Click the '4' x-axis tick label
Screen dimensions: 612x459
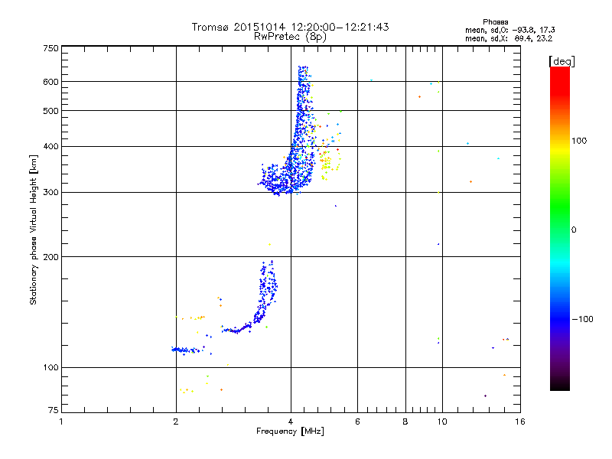[291, 422]
